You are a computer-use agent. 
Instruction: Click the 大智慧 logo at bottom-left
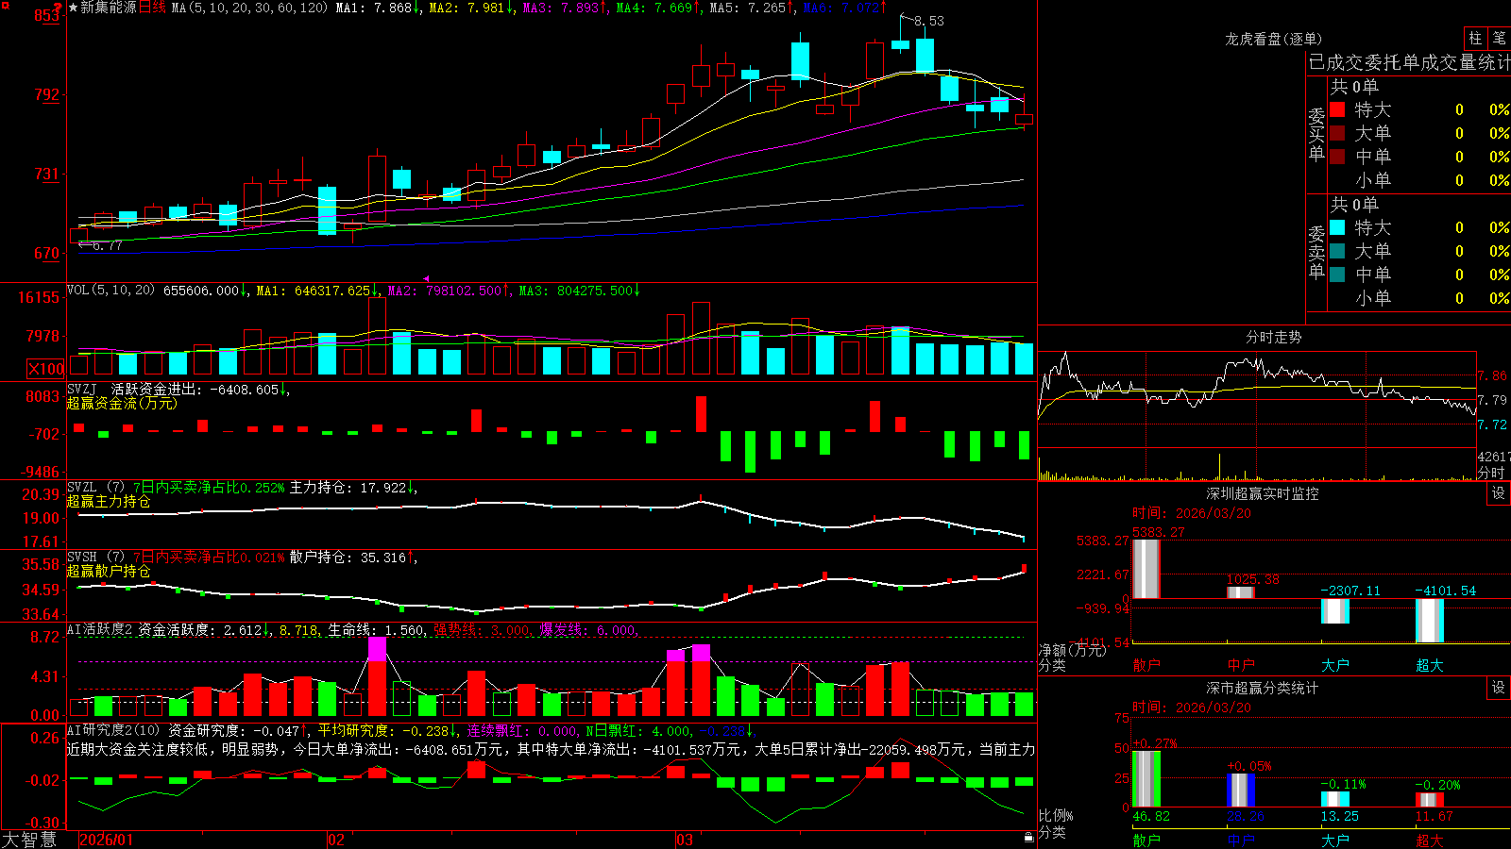coord(29,839)
